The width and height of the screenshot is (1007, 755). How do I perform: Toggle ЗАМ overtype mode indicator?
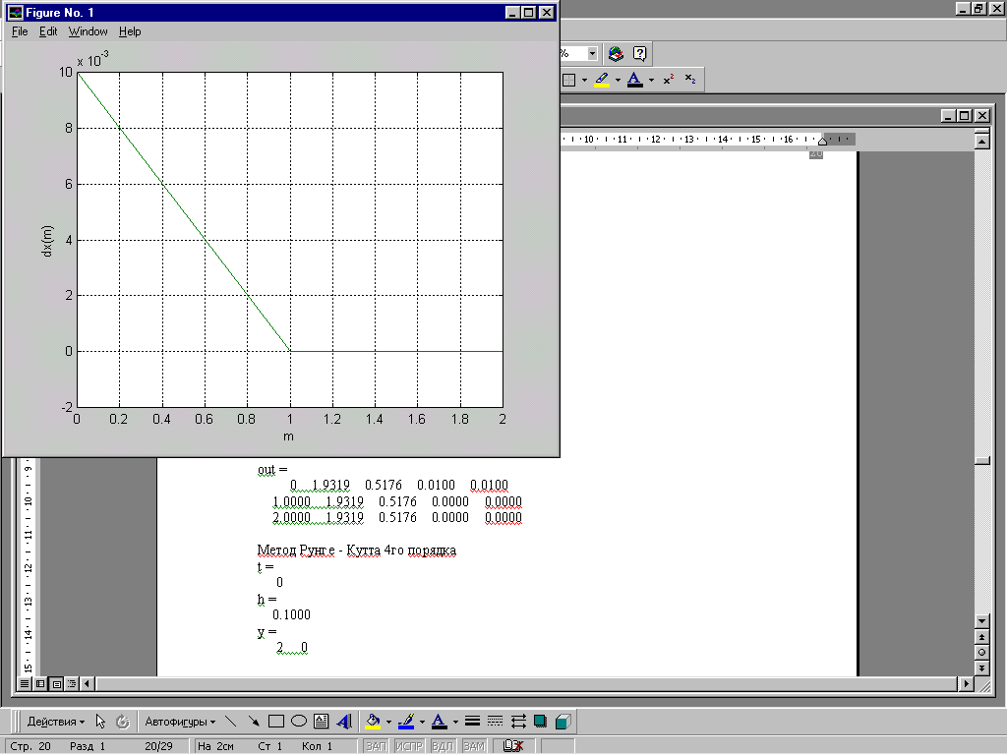(474, 747)
